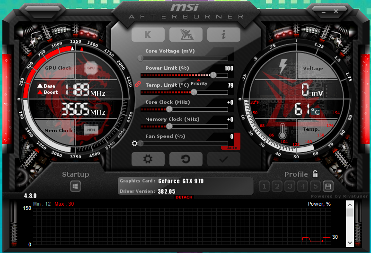
Task: Click the Priority marker under Power Limit
Action: [199, 83]
